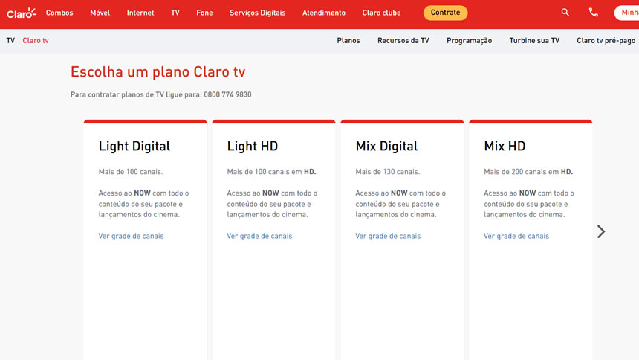Click the phone contact icon

(593, 13)
